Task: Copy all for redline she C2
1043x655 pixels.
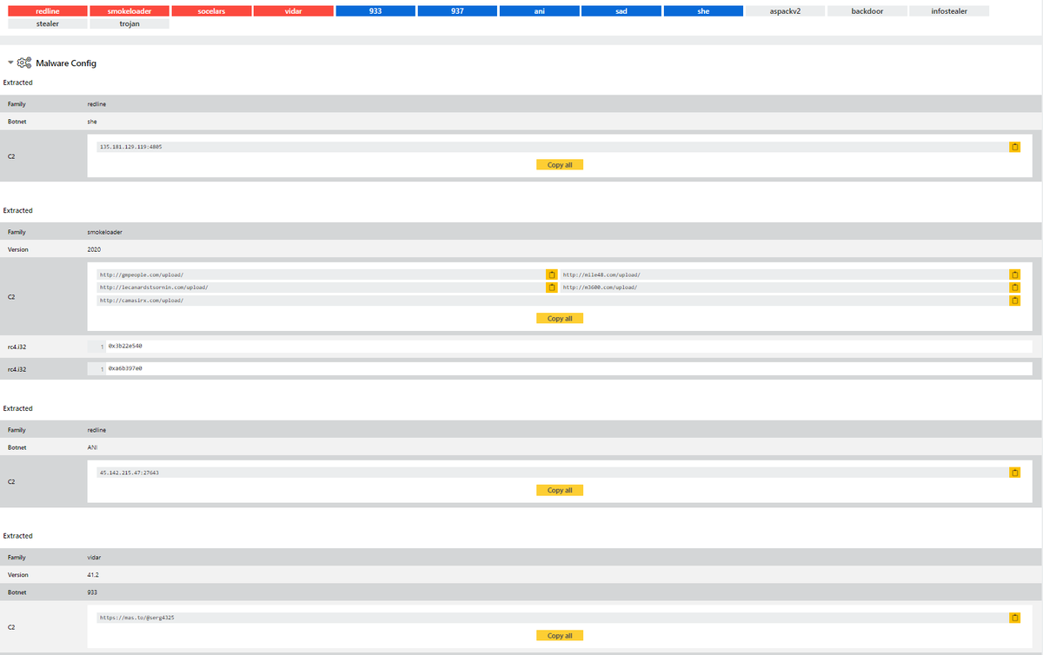Action: [x=560, y=164]
